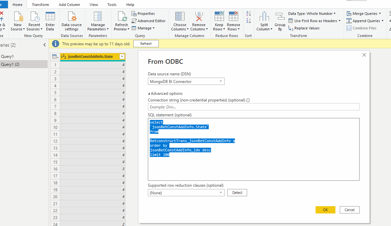Click into the Connection string input field
Image resolution: width=391 pixels, height=226 pixels.
[x=254, y=107]
